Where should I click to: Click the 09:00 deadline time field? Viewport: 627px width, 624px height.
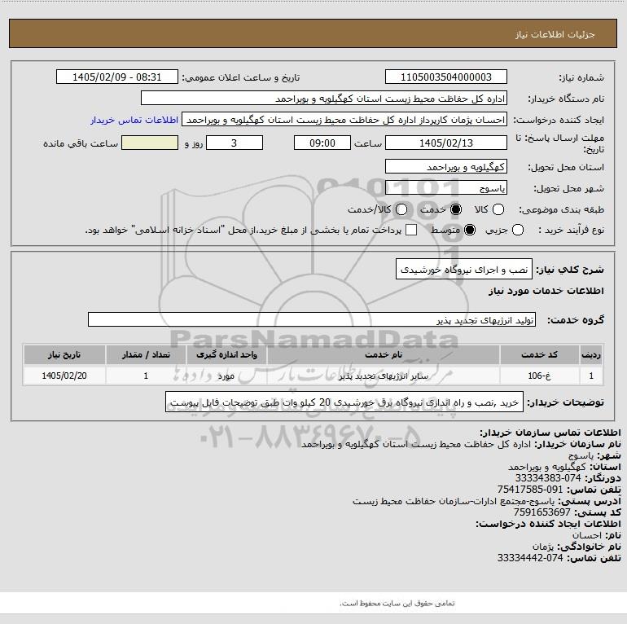pos(322,143)
